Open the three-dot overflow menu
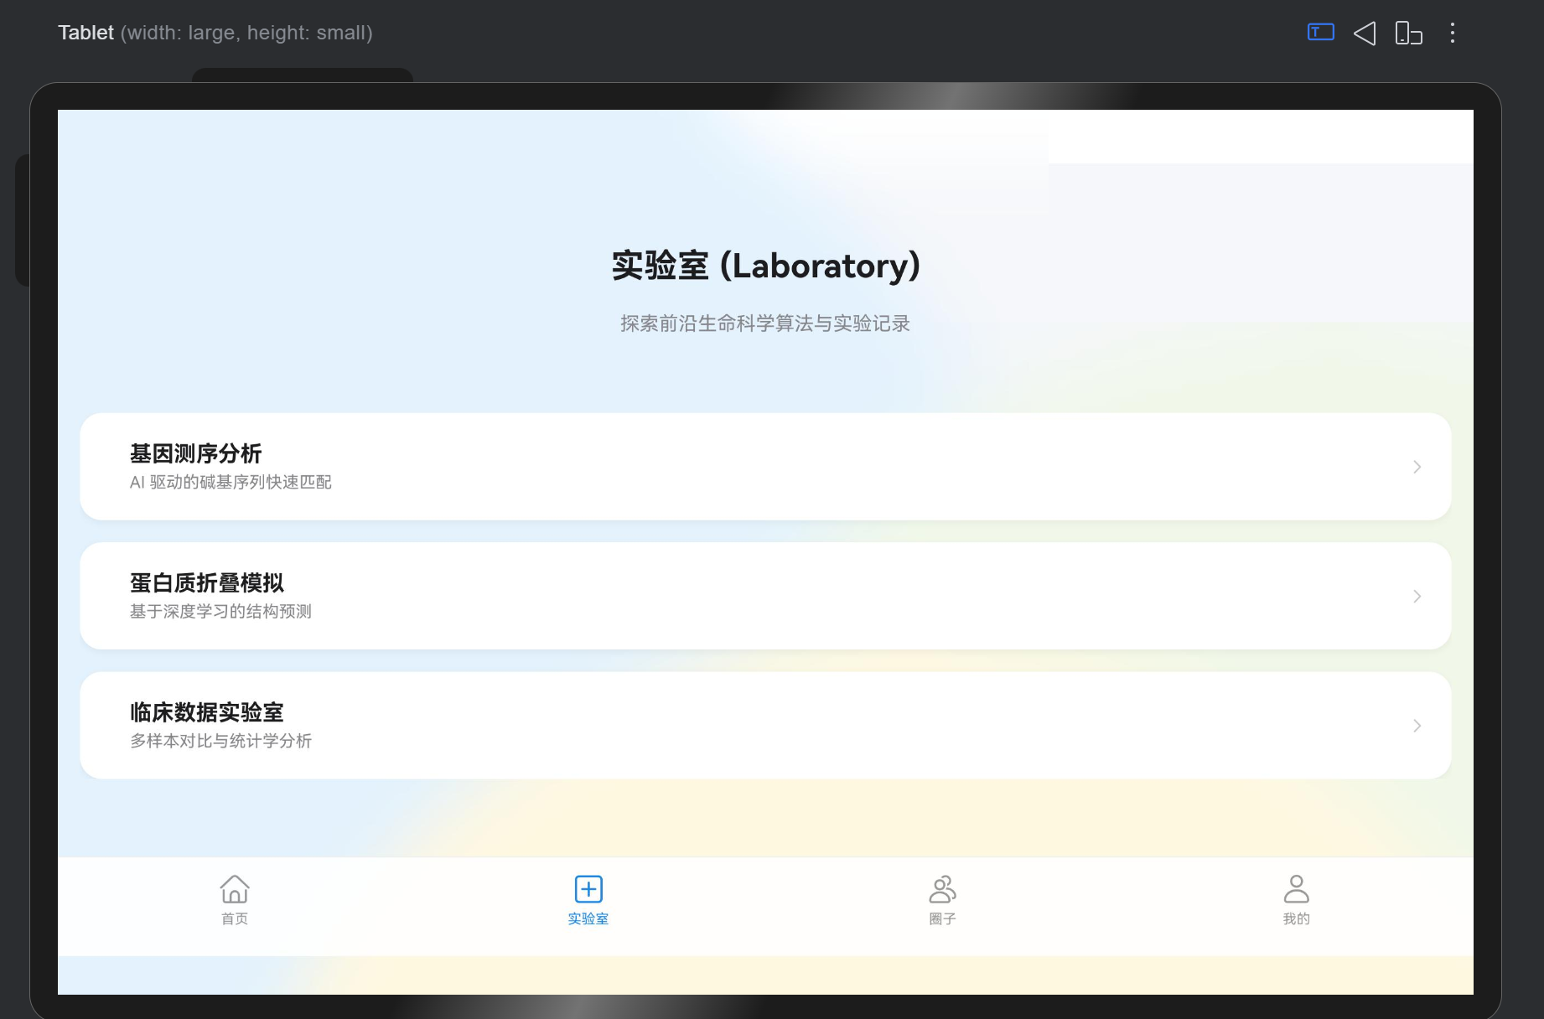The width and height of the screenshot is (1544, 1019). point(1453,33)
